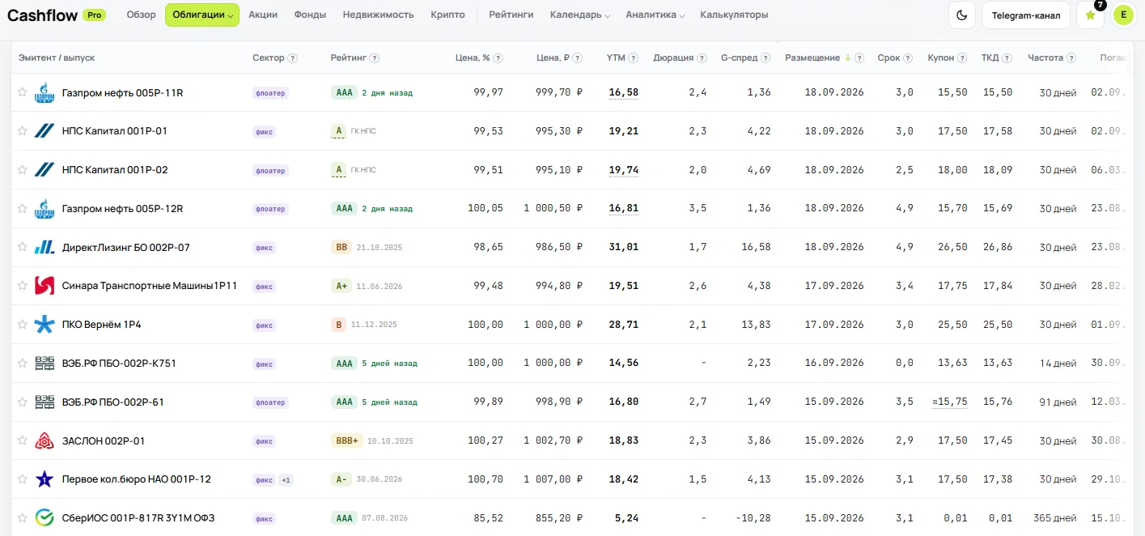Favorite ДиректЛизинг БО 002P-07 star
Image resolution: width=1145 pixels, height=536 pixels.
point(23,247)
